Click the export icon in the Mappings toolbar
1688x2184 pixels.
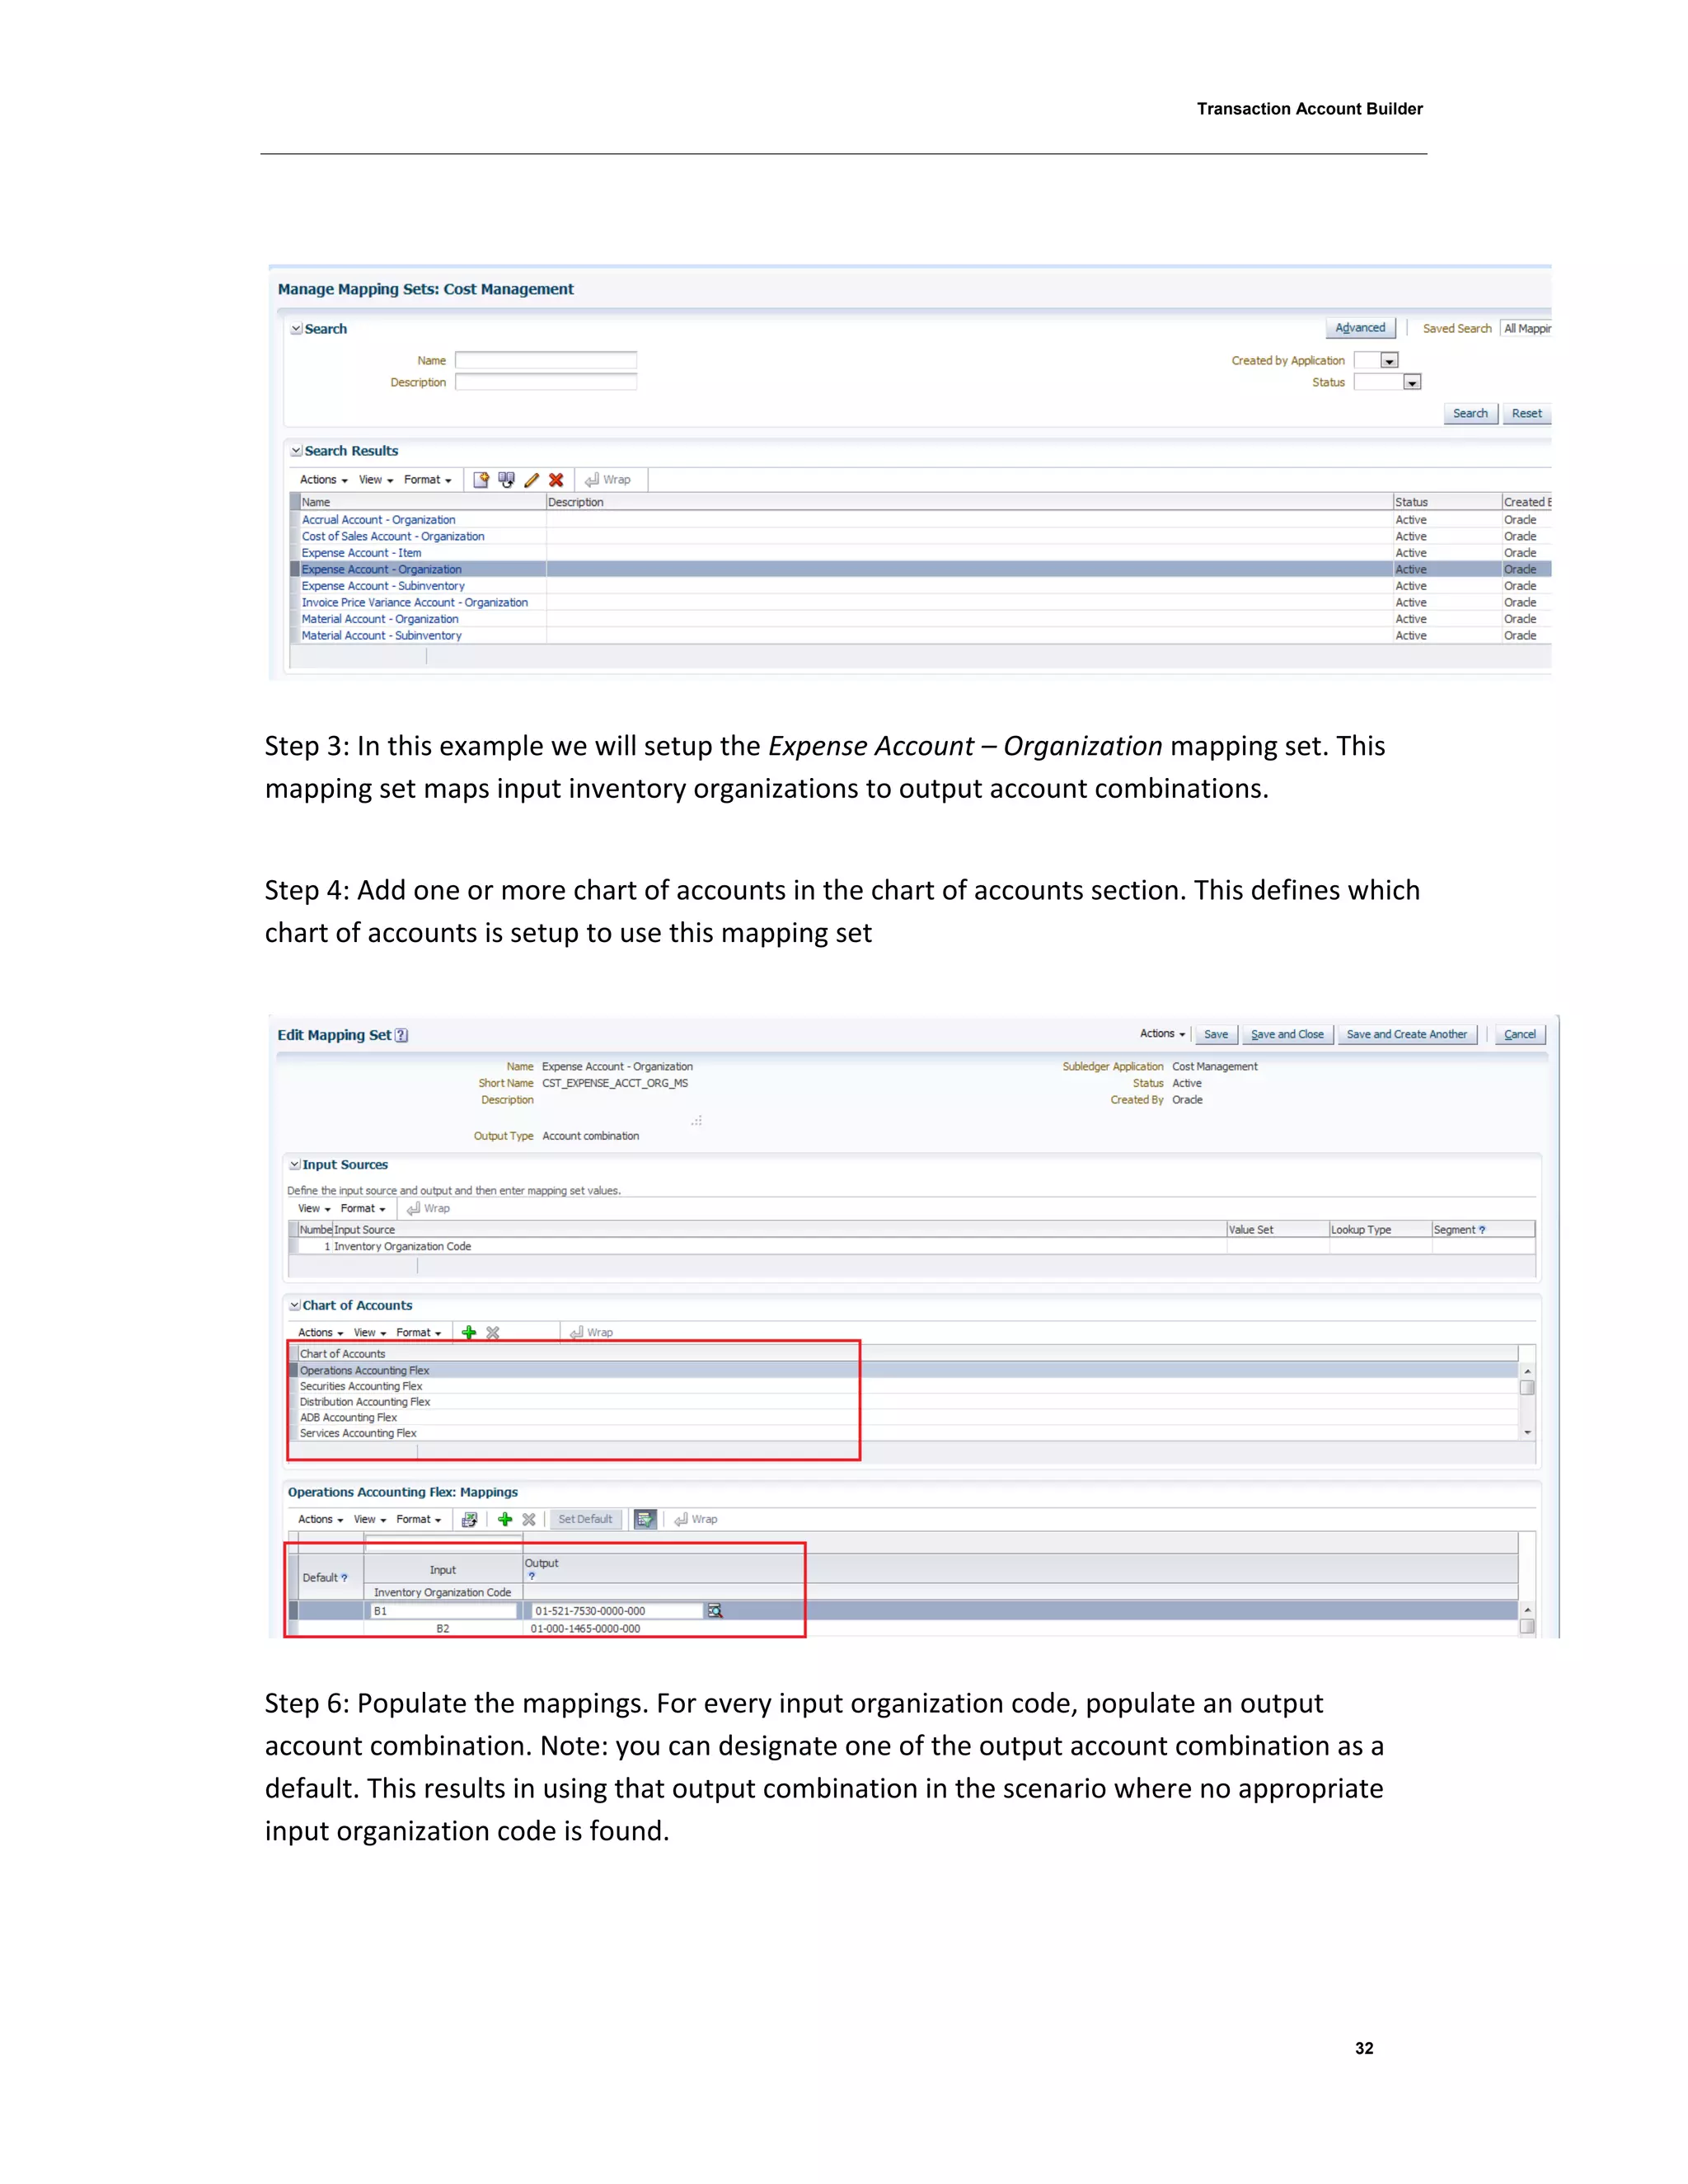point(469,1519)
